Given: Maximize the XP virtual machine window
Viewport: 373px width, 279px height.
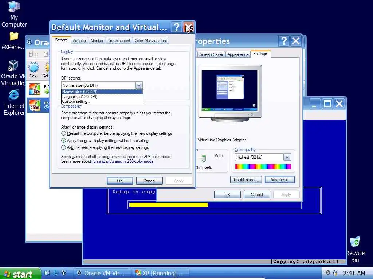Looking at the screenshot, I should point(327,104).
